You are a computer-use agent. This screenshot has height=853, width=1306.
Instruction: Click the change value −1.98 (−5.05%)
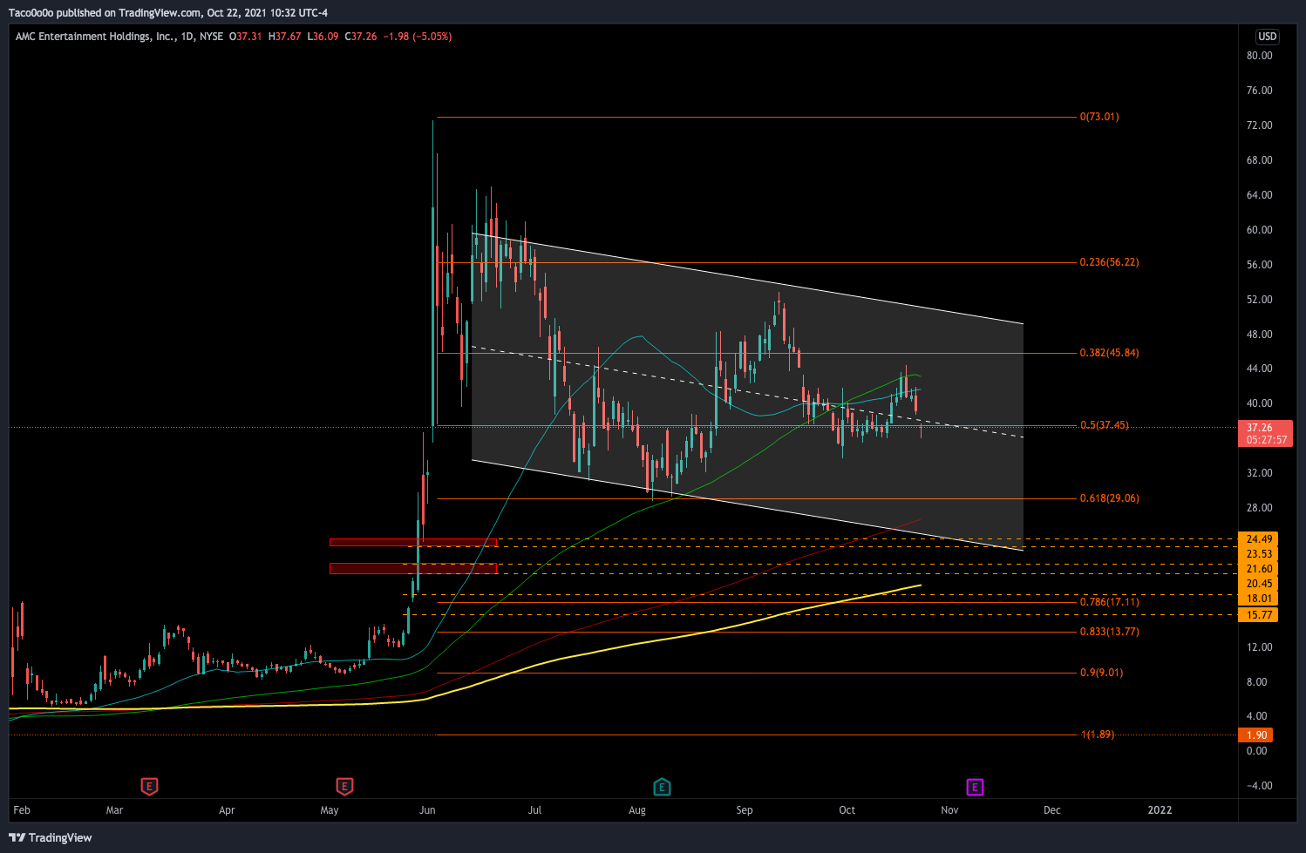pos(418,37)
